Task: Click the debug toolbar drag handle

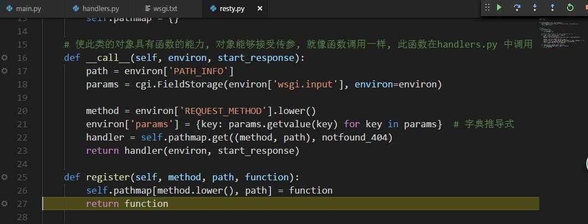Action: (x=487, y=8)
